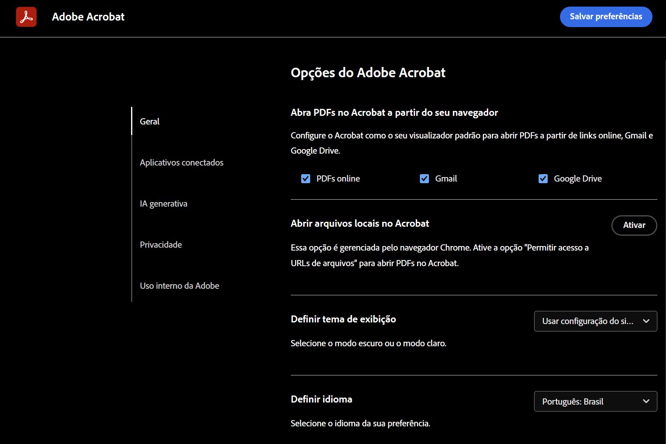Select the 'Geral' sidebar entry
Screen dimensions: 666x444
(x=149, y=121)
